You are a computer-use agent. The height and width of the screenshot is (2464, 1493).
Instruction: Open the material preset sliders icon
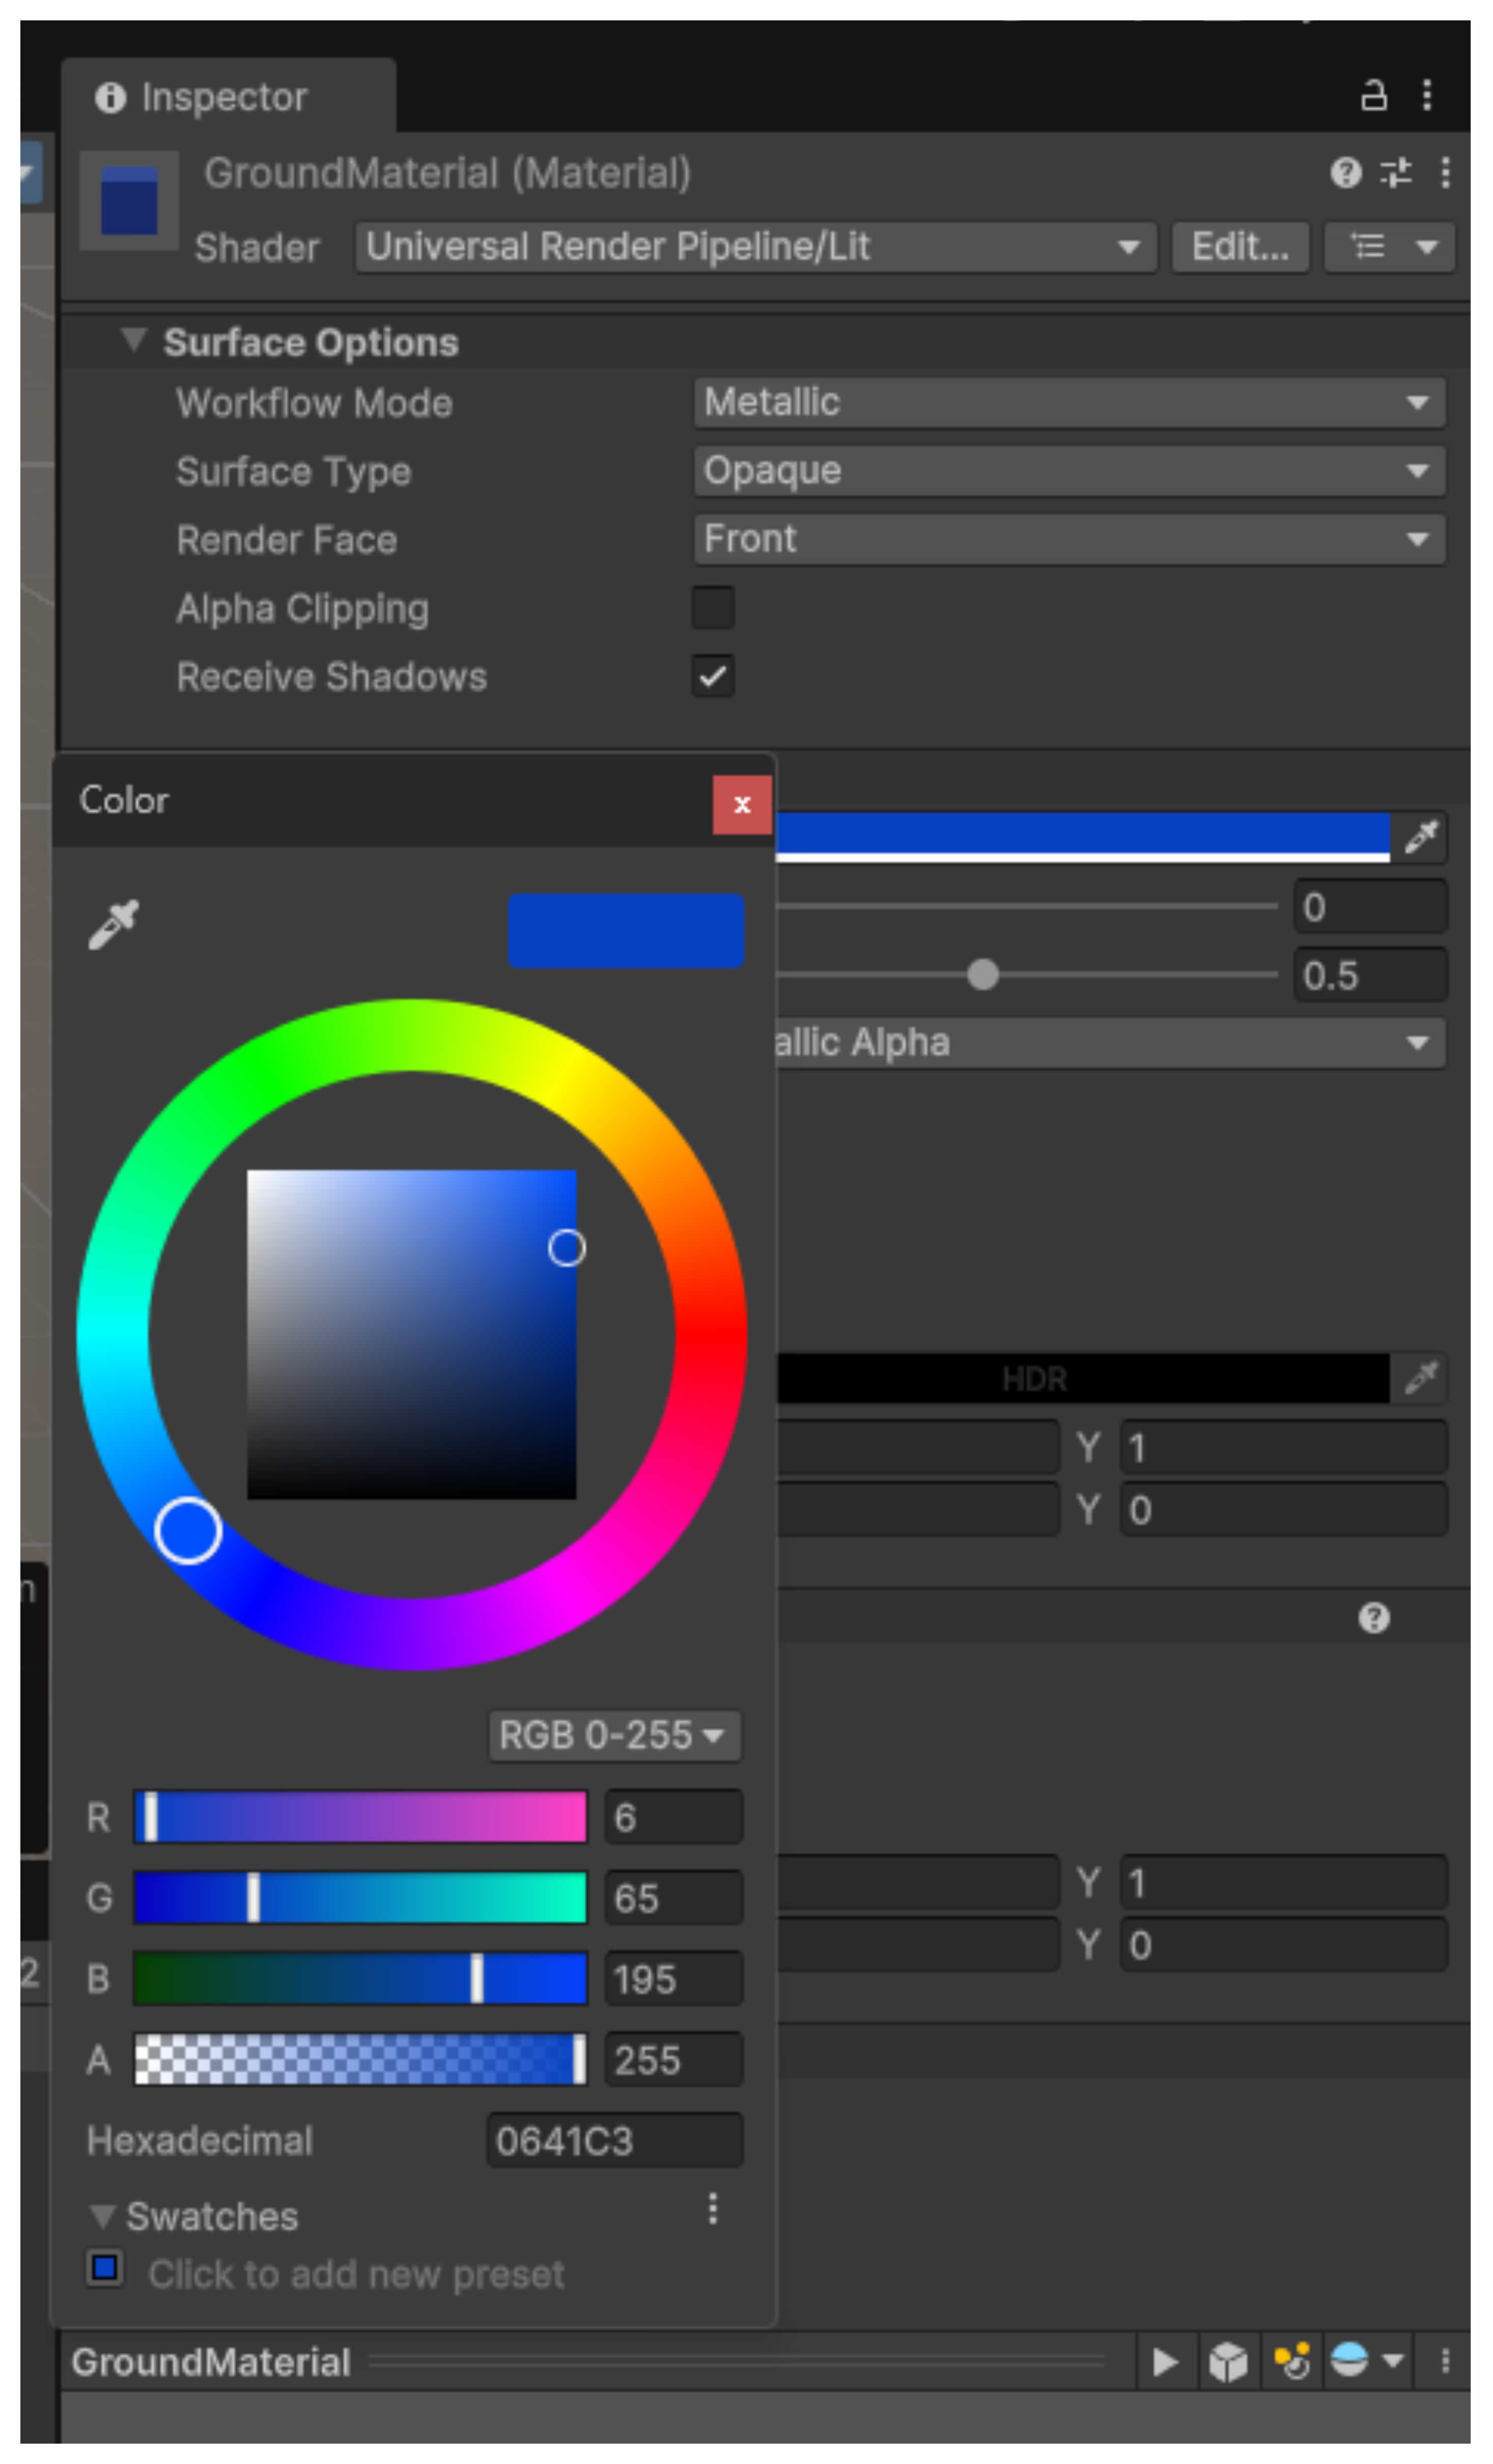click(1396, 173)
